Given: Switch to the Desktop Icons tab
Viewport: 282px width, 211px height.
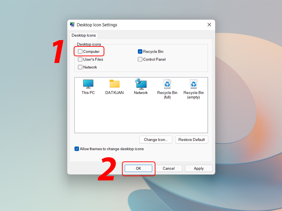Looking at the screenshot, I should tap(84, 35).
